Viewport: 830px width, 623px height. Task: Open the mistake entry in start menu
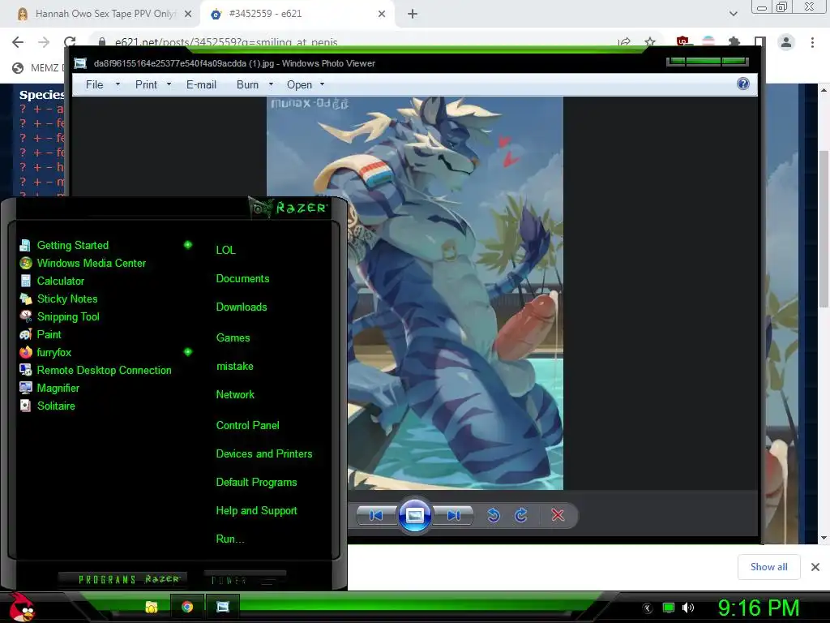click(x=234, y=366)
